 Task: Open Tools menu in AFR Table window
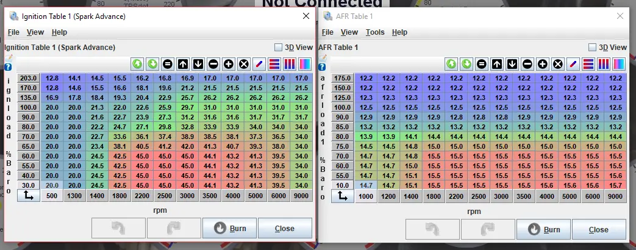[375, 32]
